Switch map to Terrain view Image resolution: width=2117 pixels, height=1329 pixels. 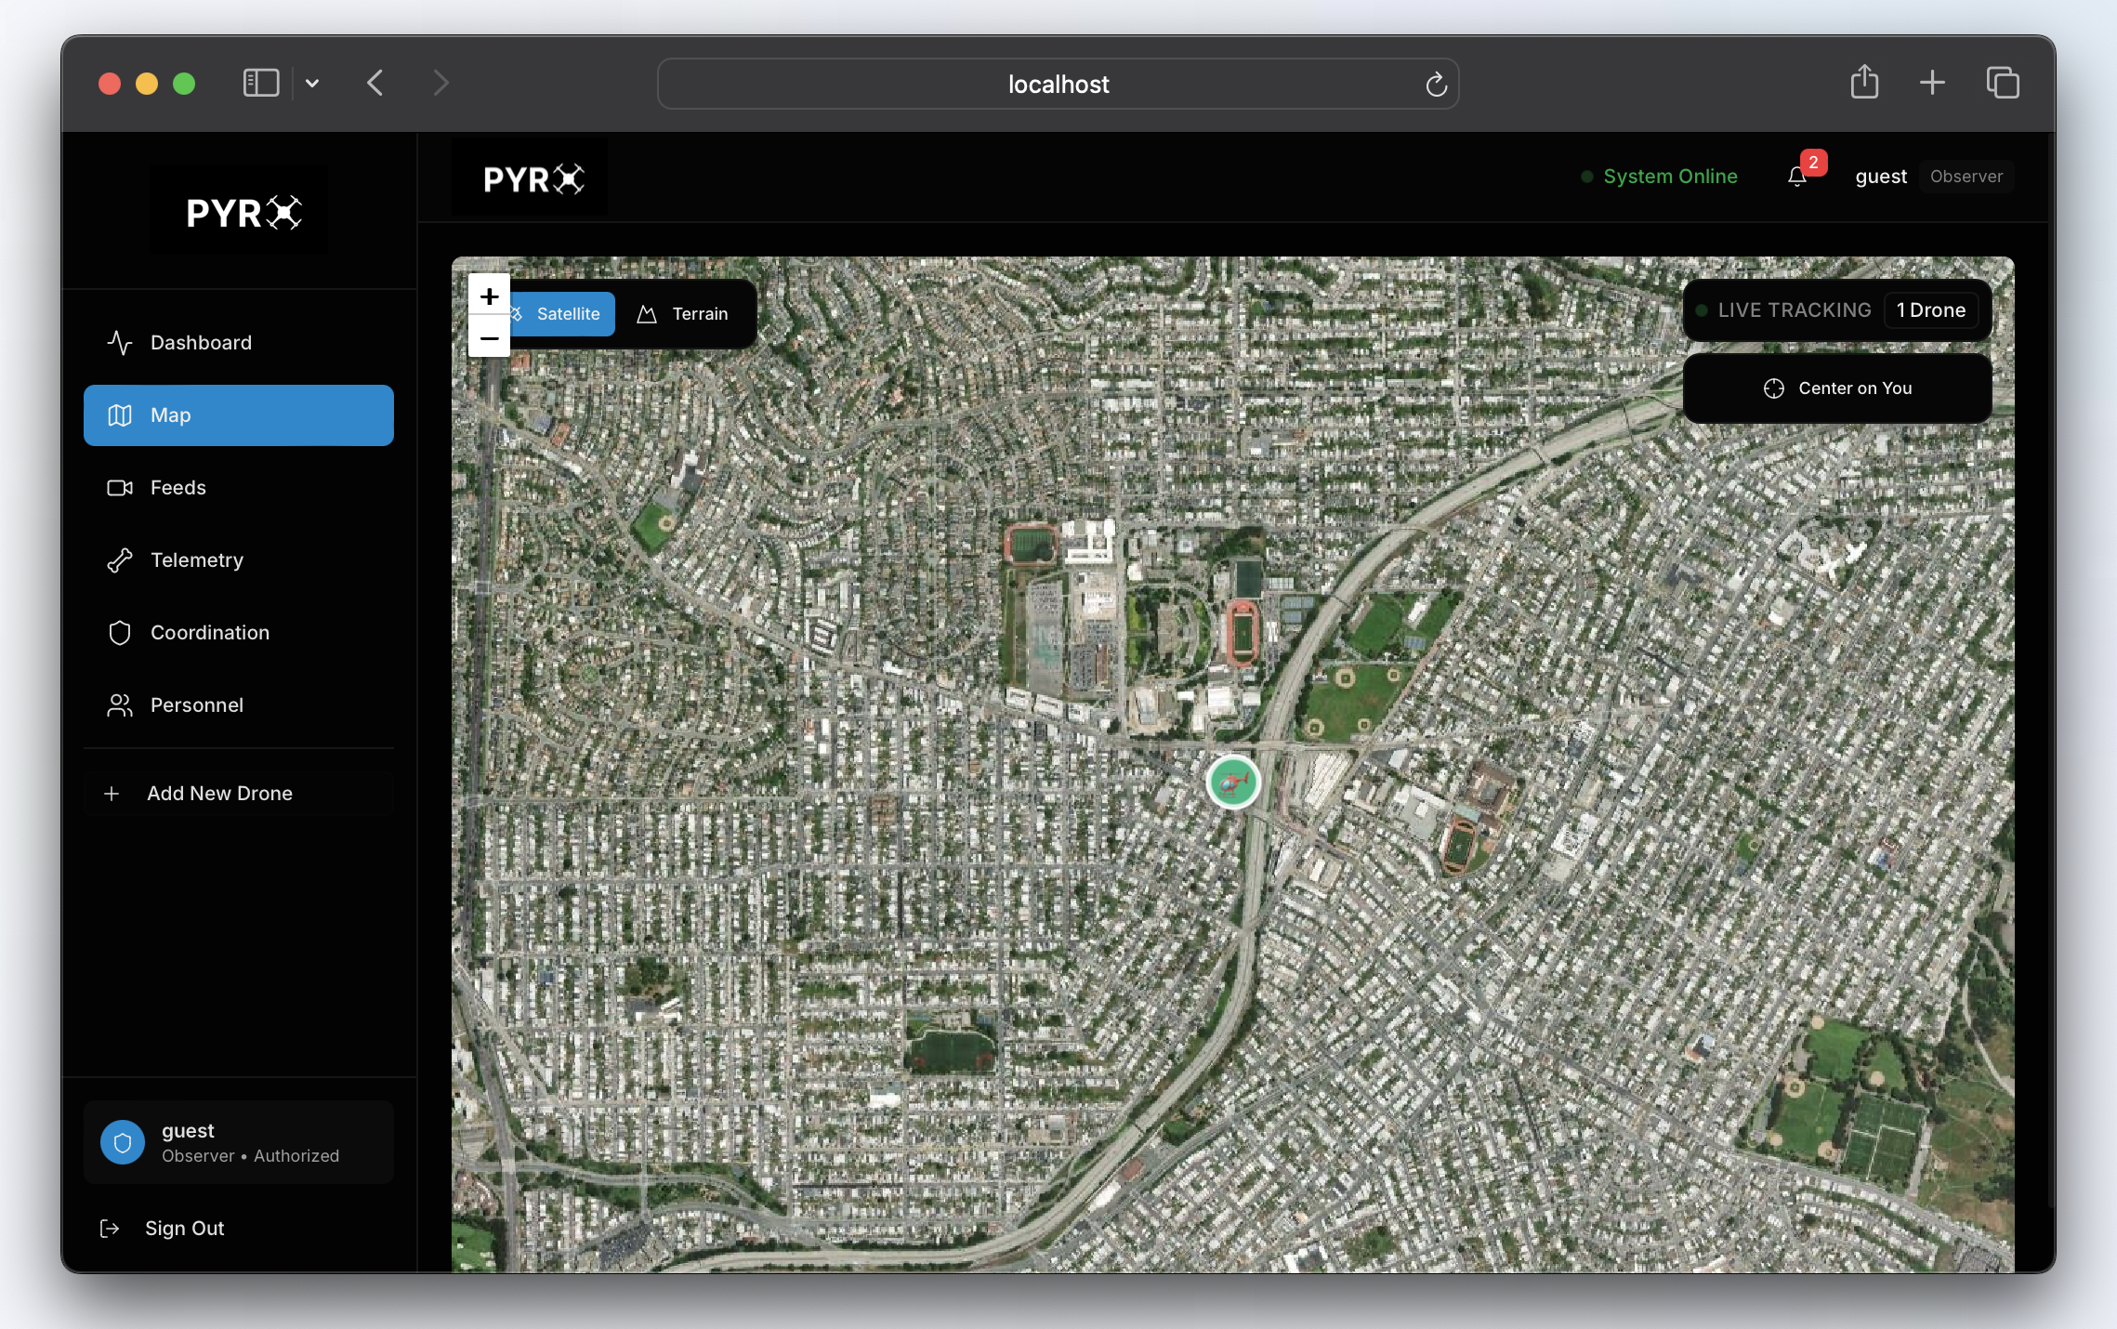coord(684,314)
